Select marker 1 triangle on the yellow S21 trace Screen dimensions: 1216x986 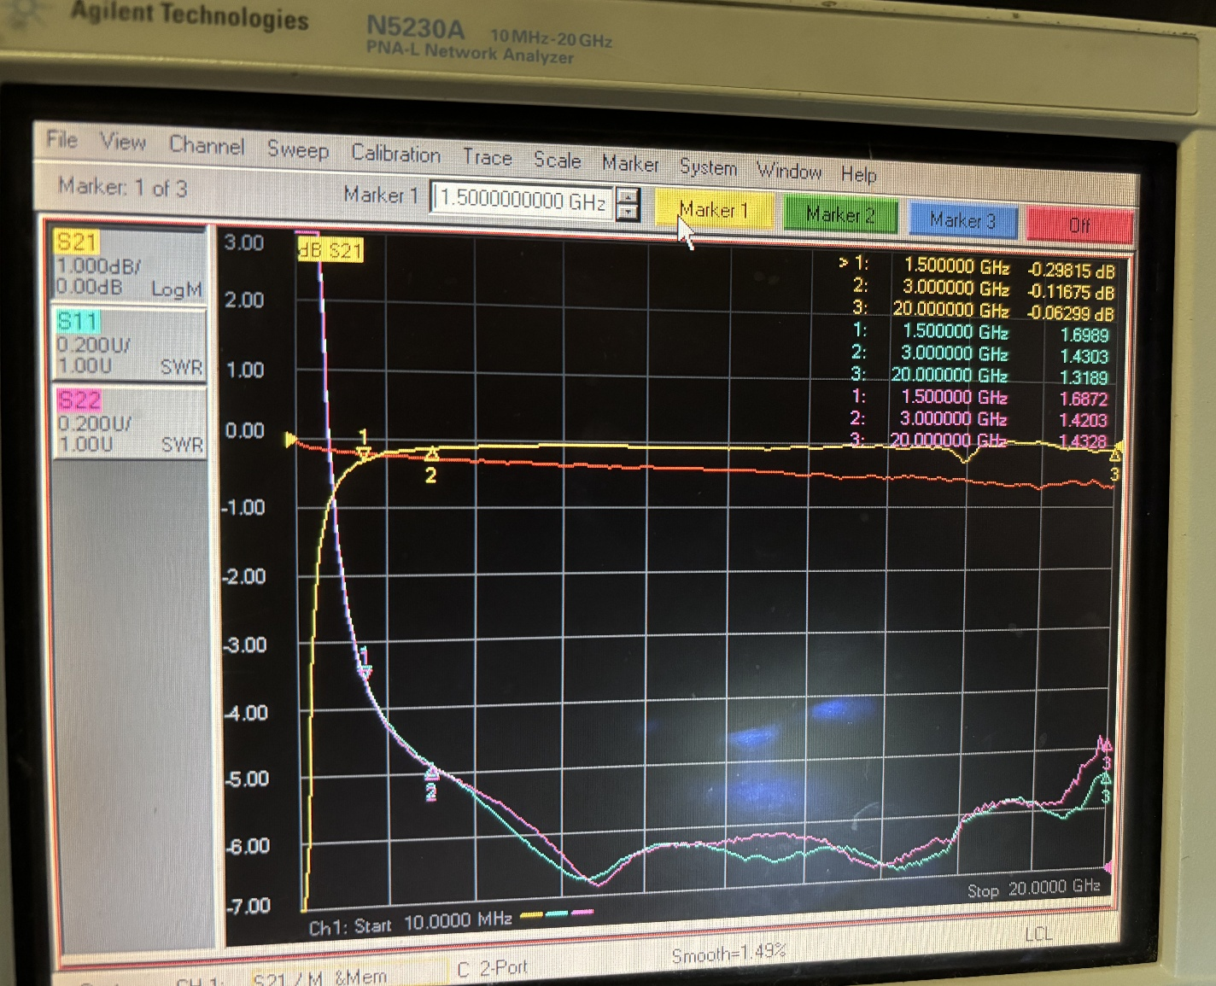click(x=364, y=452)
